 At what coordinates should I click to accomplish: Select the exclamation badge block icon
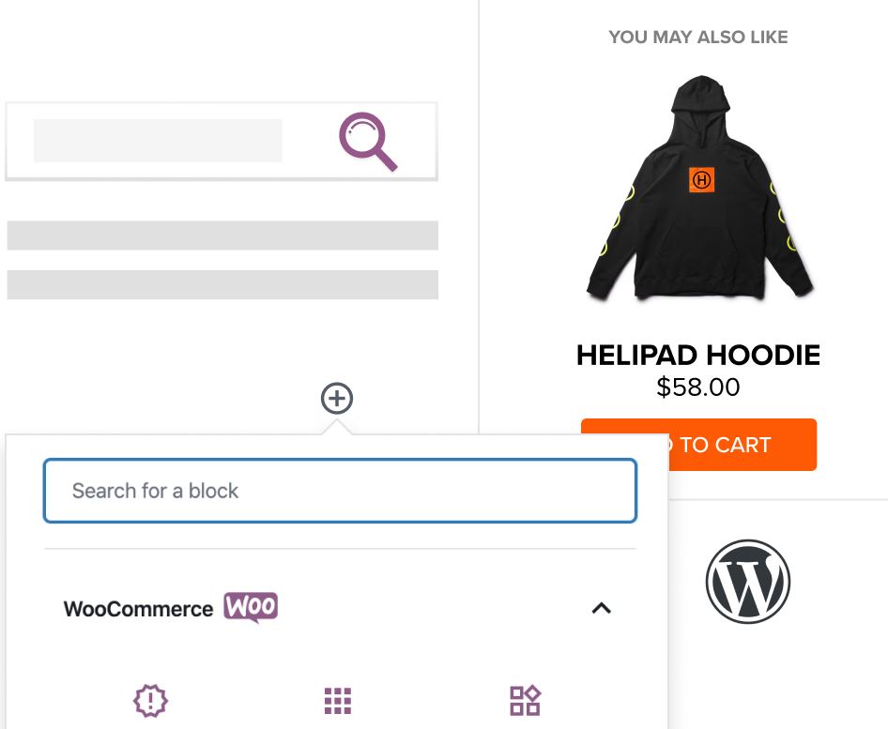pyautogui.click(x=150, y=701)
